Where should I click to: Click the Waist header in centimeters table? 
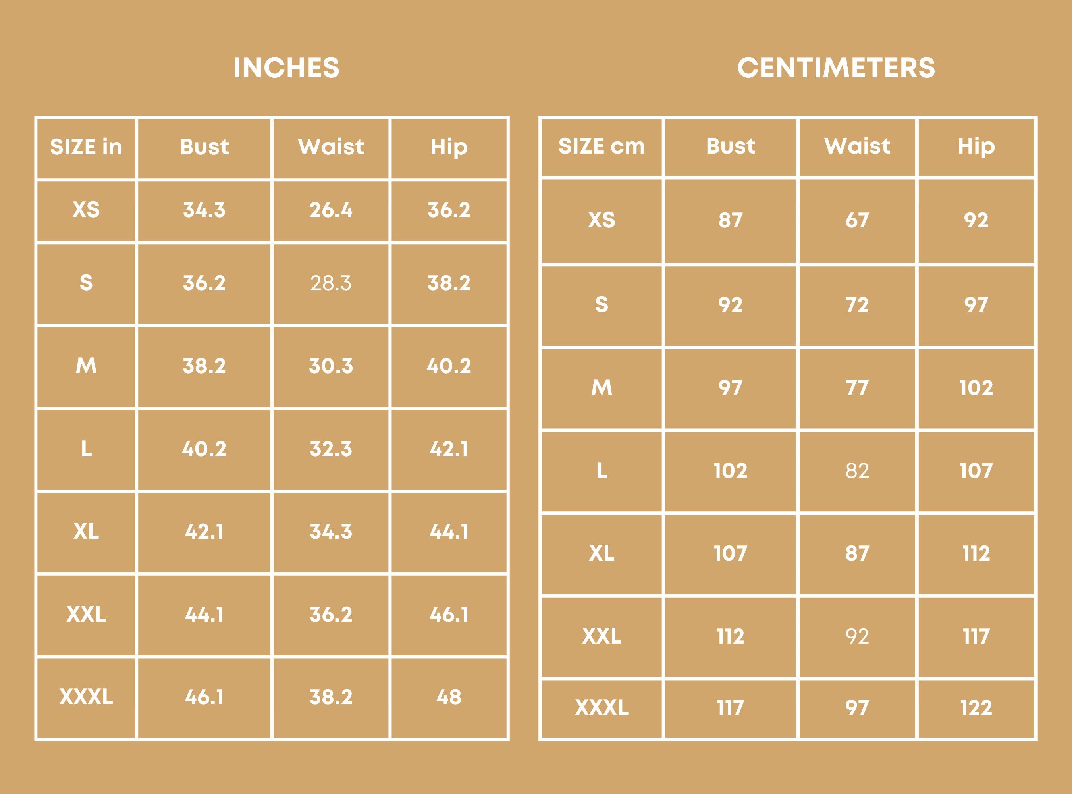(x=857, y=146)
